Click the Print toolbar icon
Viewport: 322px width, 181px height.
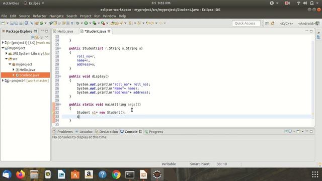point(21,23)
